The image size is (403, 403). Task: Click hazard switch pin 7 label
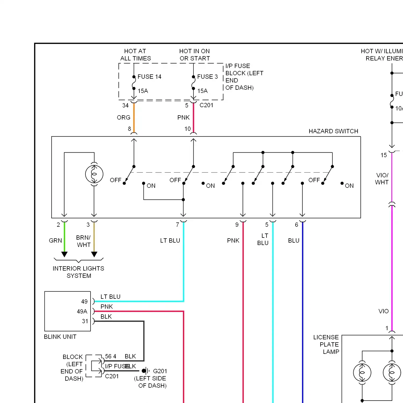point(178,225)
